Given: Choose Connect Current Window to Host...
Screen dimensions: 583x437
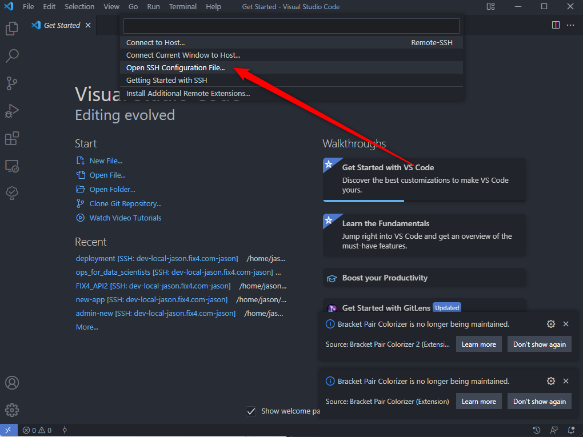Looking at the screenshot, I should click(x=291, y=55).
